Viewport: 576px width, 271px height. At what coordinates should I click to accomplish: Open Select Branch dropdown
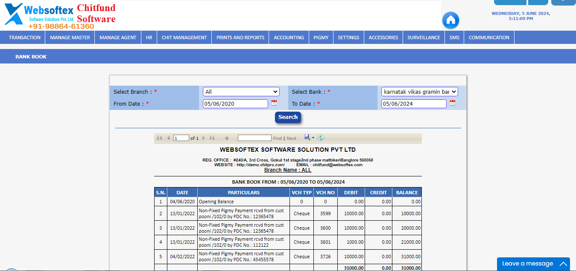click(x=241, y=92)
